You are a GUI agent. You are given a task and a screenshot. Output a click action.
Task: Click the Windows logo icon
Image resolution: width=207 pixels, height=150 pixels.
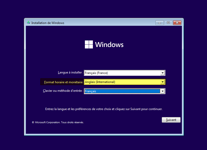pos(89,44)
